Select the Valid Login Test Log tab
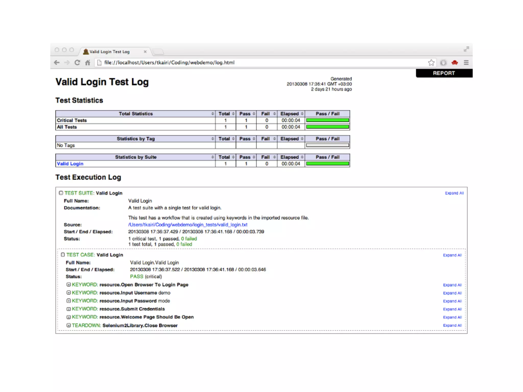 (110, 52)
